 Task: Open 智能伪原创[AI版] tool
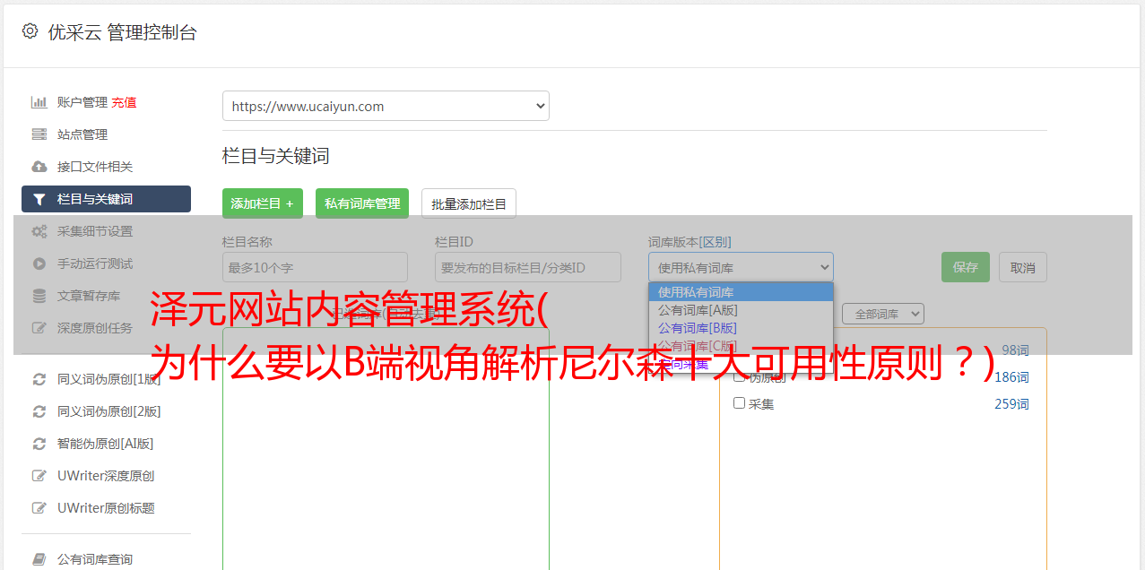point(106,444)
